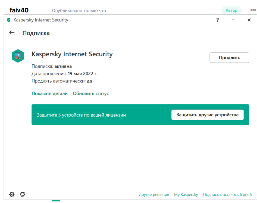Click the help question mark icon
257x203 pixels.
click(x=217, y=20)
